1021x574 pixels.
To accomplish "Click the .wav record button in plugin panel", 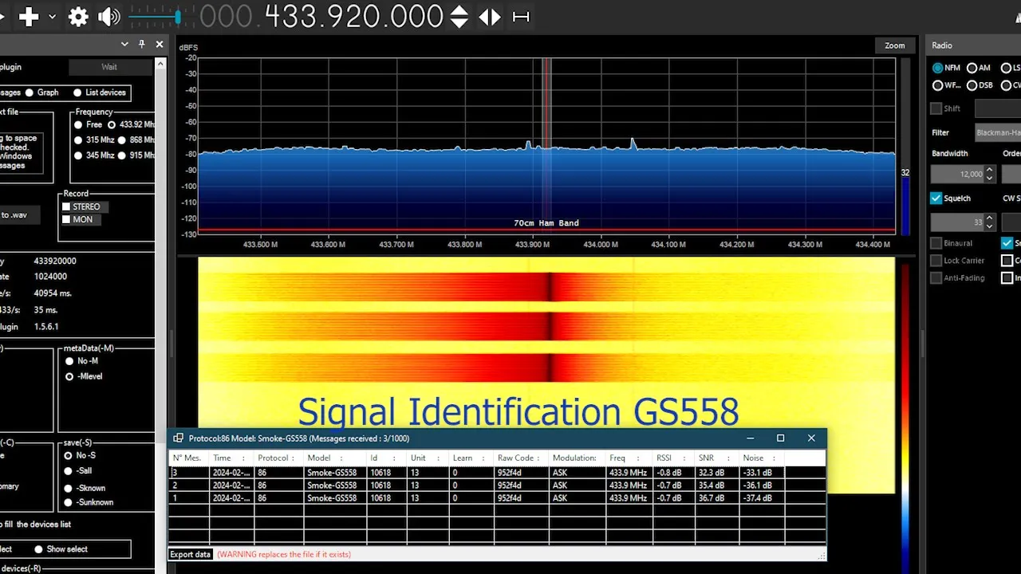I will 19,215.
